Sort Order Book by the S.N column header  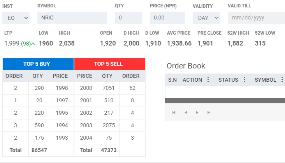[x=172, y=80]
